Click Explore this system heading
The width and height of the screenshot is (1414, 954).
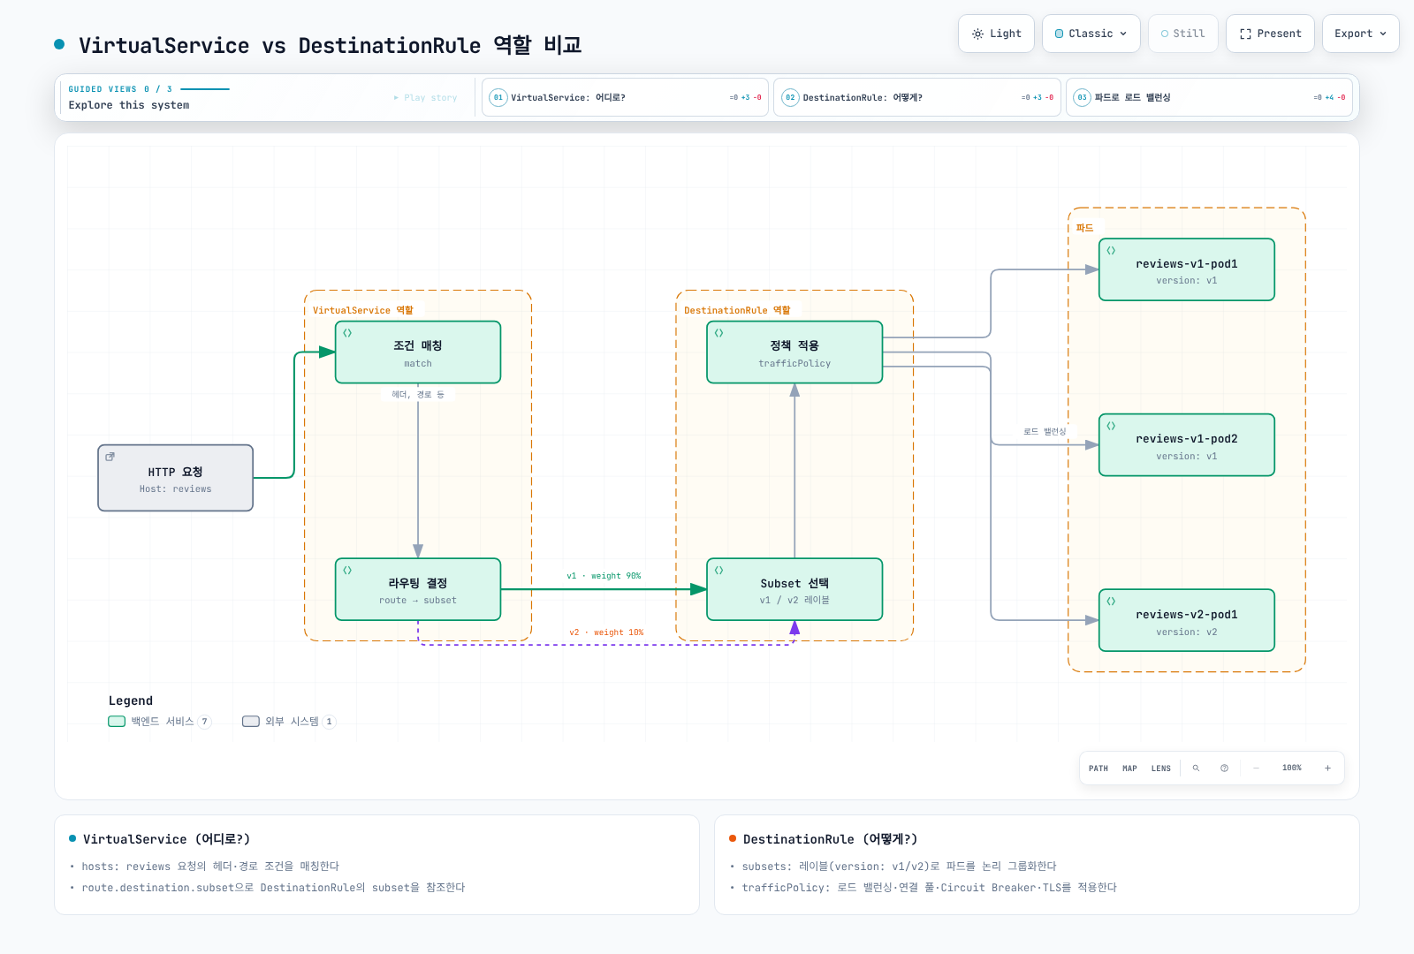(129, 105)
